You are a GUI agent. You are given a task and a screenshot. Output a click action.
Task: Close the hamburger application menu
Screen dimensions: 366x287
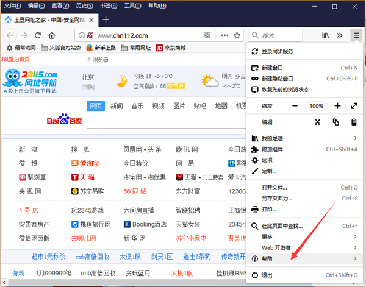tap(356, 35)
